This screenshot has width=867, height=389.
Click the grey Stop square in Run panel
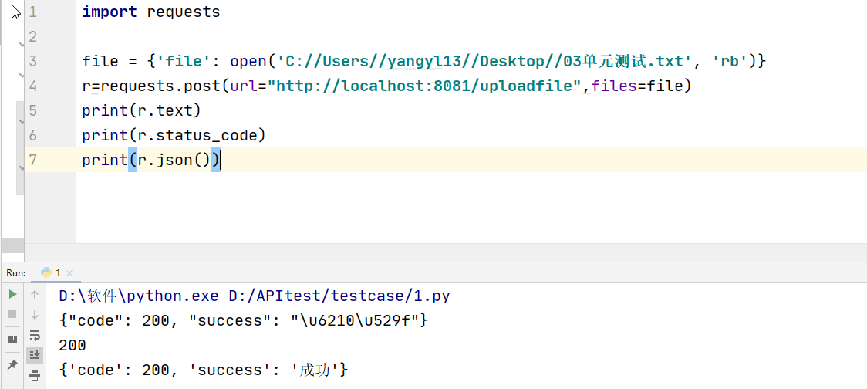[x=12, y=314]
